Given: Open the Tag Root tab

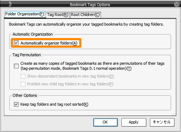Looking at the screenshot, I should (x=57, y=15).
